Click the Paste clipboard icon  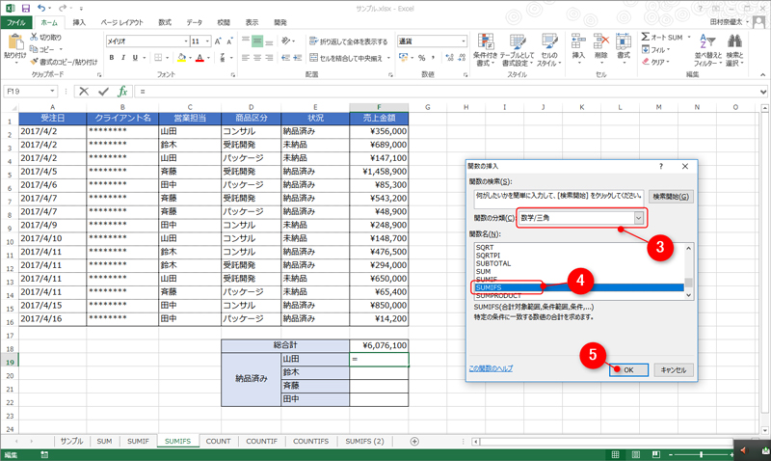(x=15, y=42)
